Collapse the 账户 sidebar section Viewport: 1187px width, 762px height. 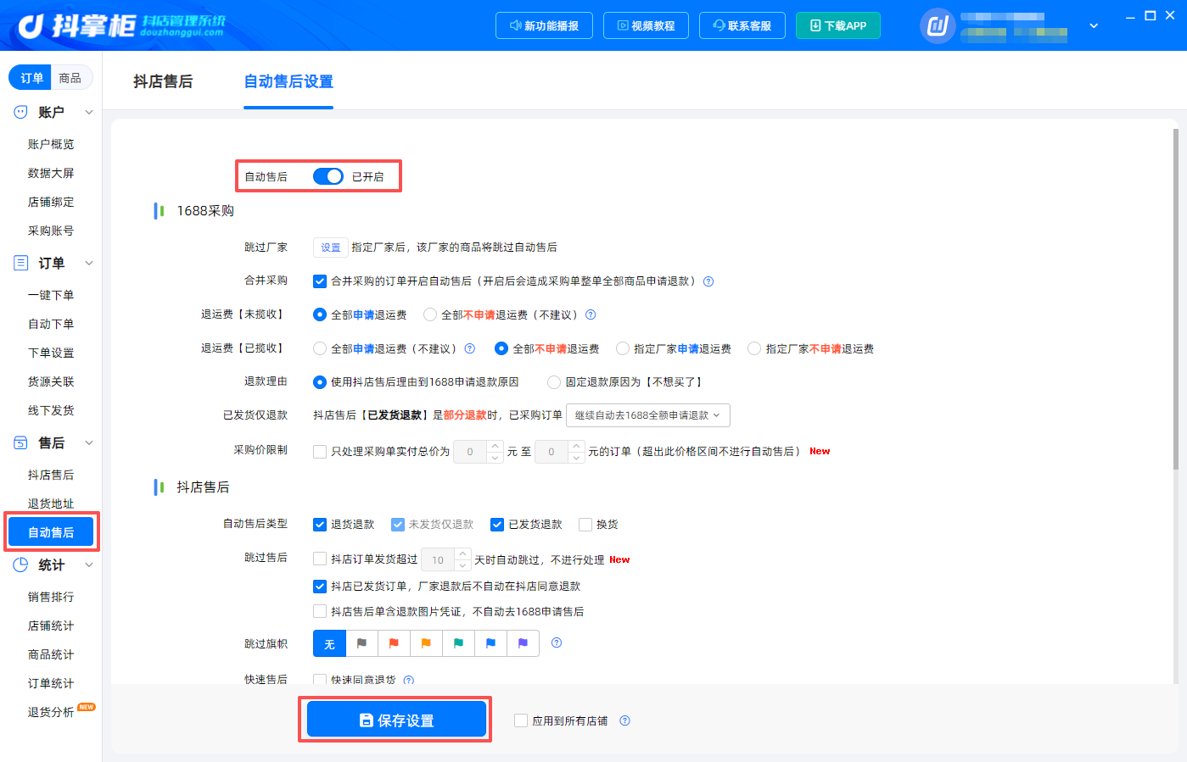click(89, 112)
